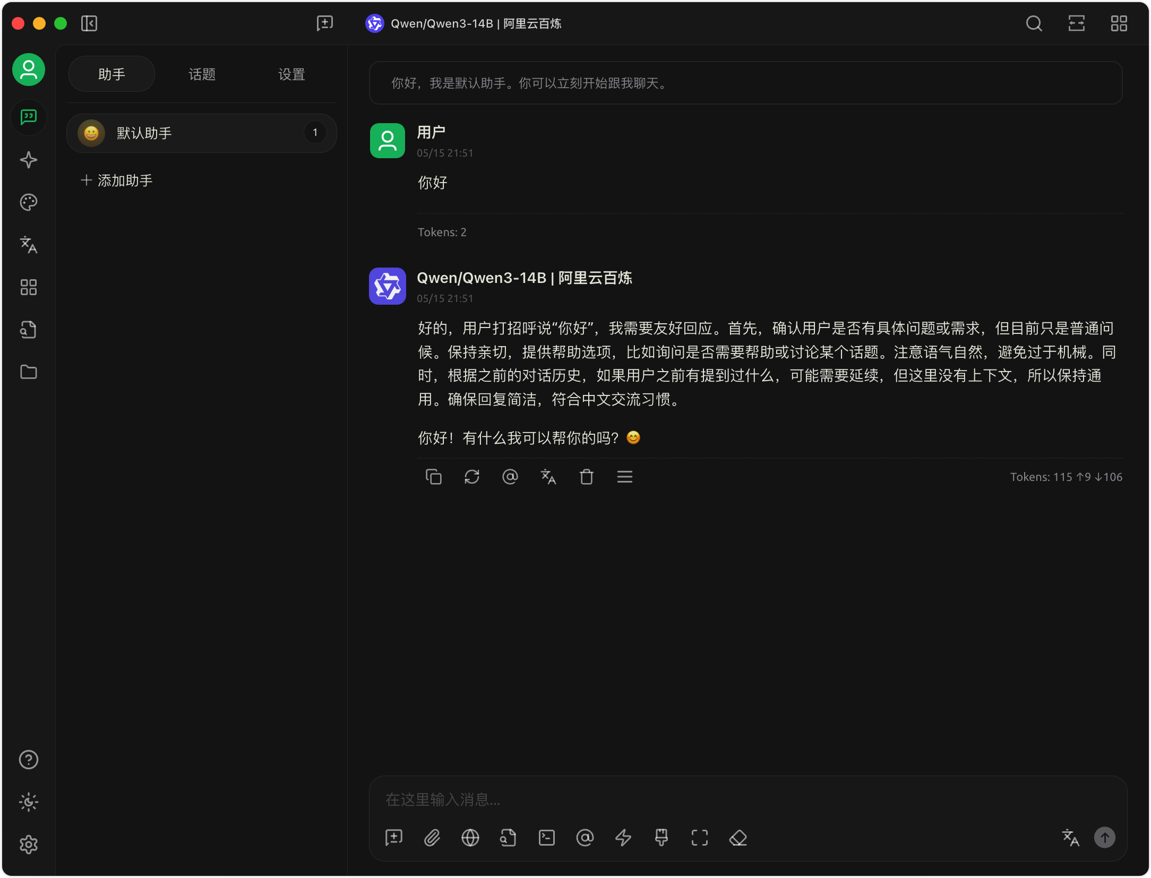
Task: Toggle web search globe icon
Action: coord(470,838)
